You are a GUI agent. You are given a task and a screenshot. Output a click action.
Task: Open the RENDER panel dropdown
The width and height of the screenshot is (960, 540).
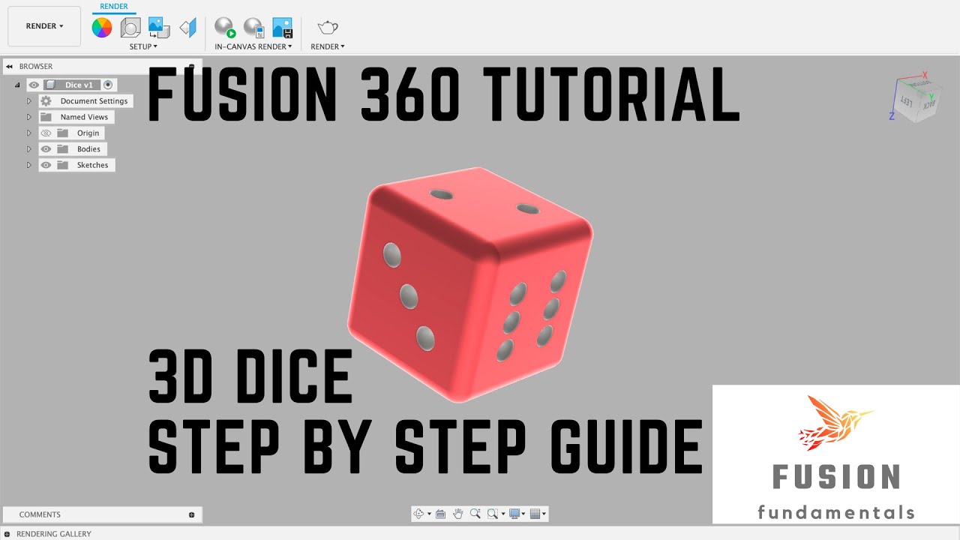[x=328, y=46]
